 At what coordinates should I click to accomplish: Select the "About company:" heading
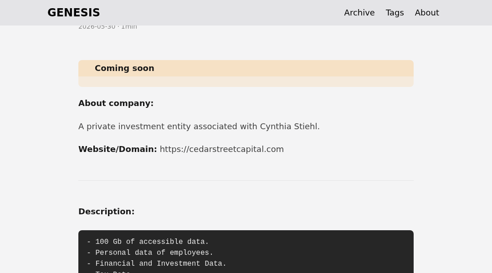tap(116, 103)
